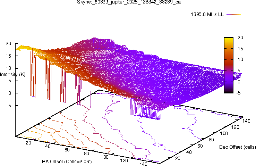Click Dec Offset axis tick 100
Screen dimensions: 256x166
pyautogui.click(x=224, y=133)
